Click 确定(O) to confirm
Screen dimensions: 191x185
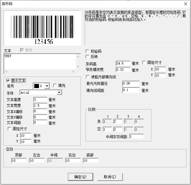(x=81, y=177)
